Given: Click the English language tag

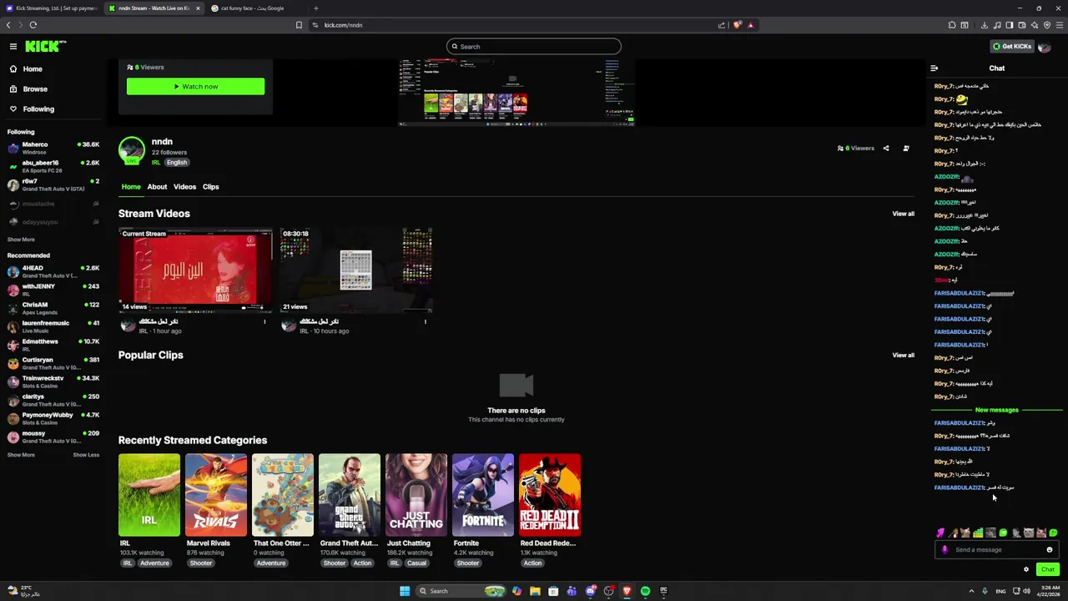Looking at the screenshot, I should point(177,163).
